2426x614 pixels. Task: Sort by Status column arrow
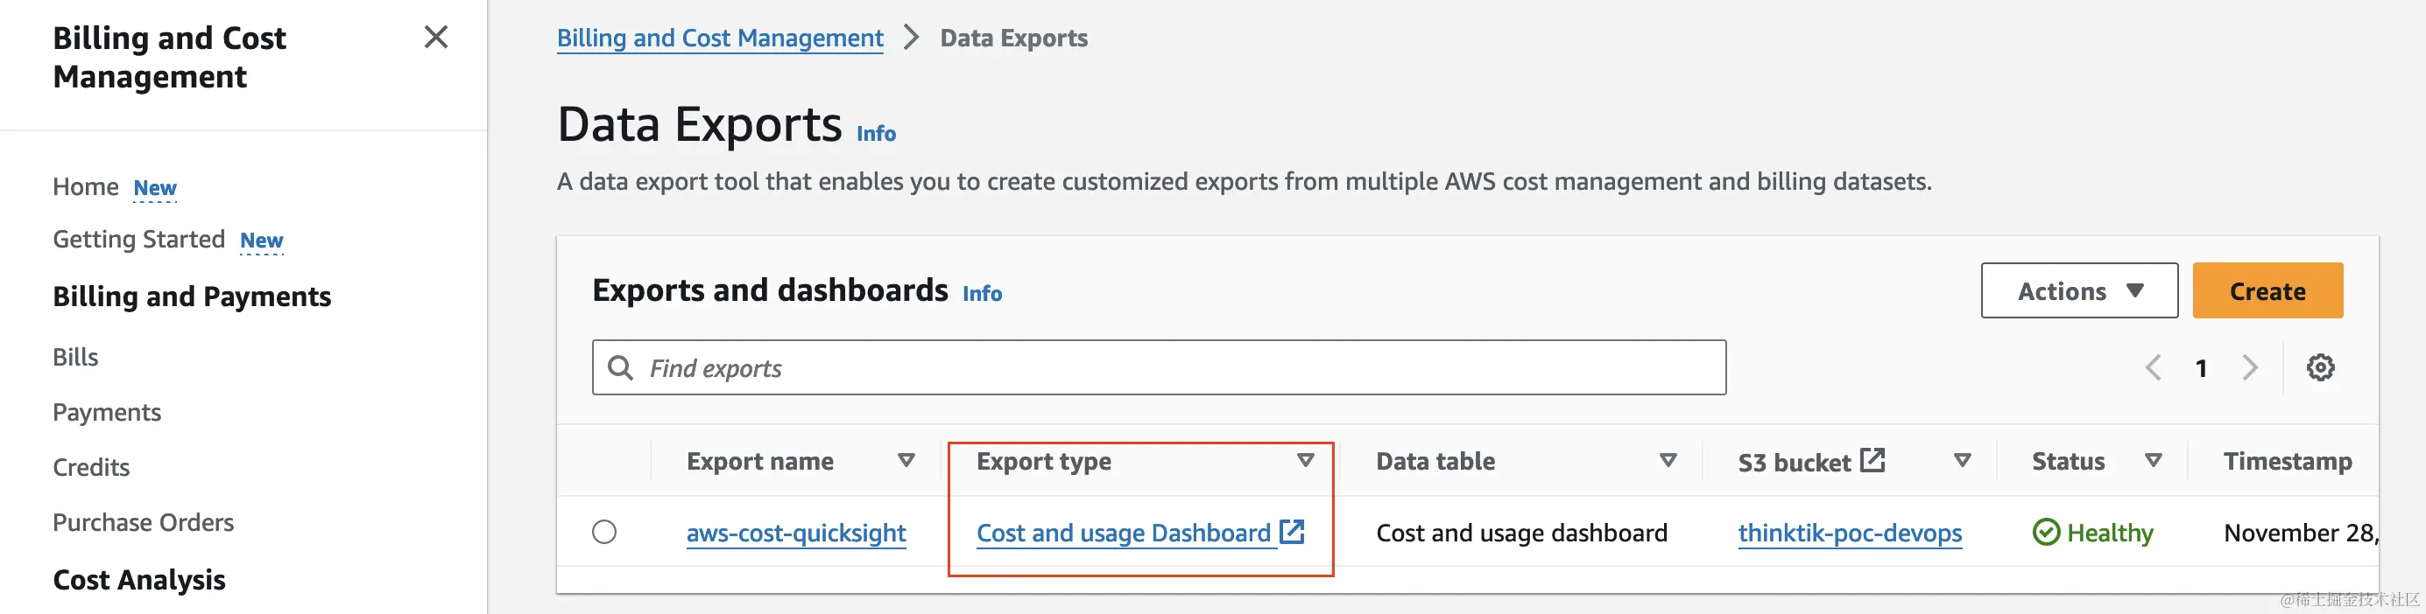(2153, 461)
